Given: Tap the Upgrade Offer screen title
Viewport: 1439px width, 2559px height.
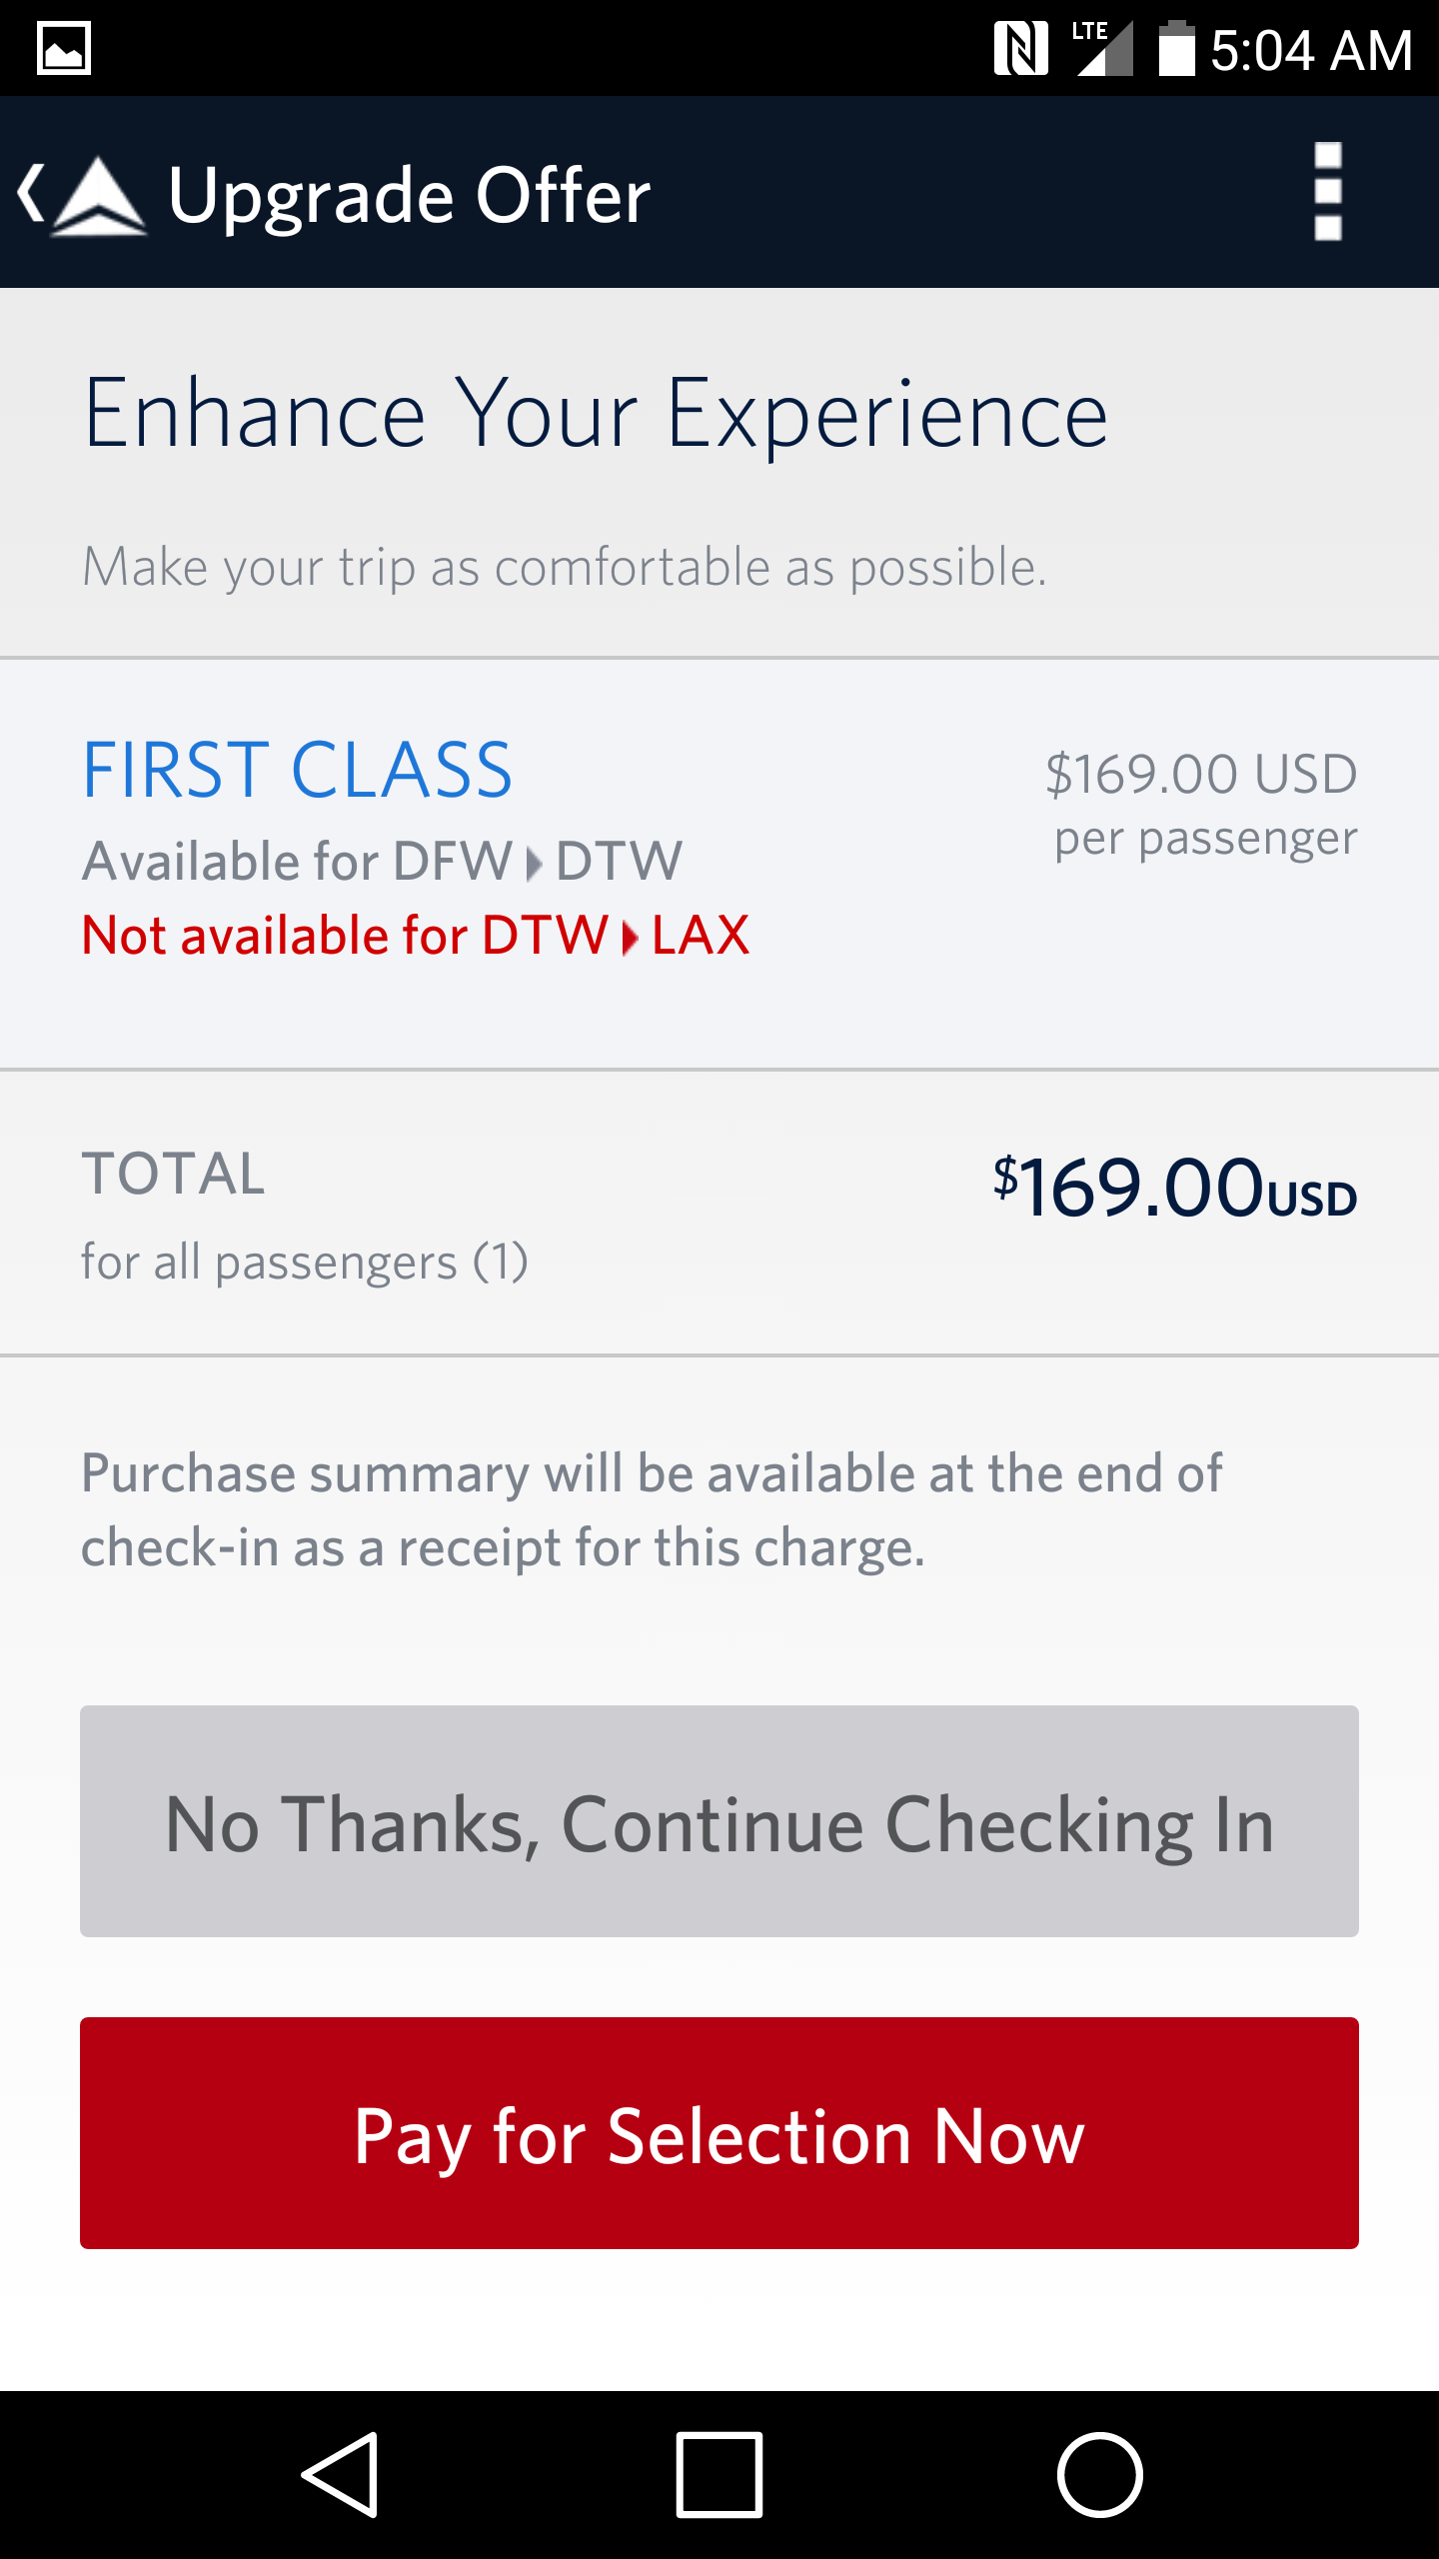Looking at the screenshot, I should coord(410,195).
